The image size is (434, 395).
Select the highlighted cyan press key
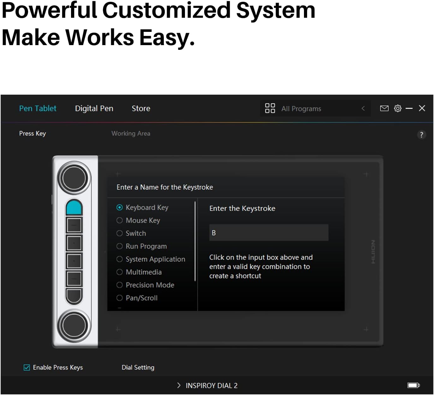click(x=74, y=208)
